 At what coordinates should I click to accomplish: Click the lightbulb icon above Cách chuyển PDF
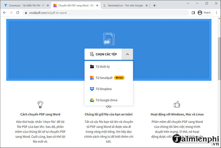[x=40, y=104]
